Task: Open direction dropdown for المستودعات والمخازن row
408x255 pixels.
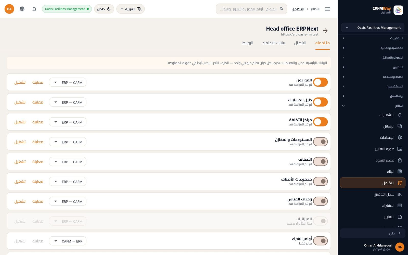Action: click(x=68, y=142)
